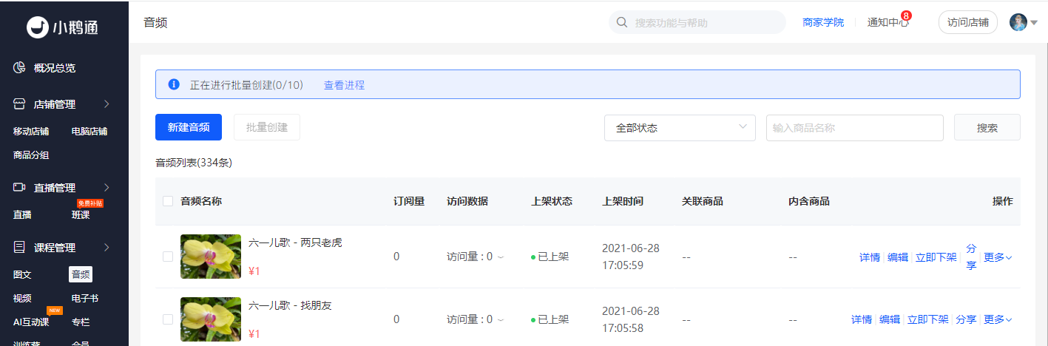Open 移动店铺 menu item
The image size is (1048, 346).
pyautogui.click(x=31, y=132)
